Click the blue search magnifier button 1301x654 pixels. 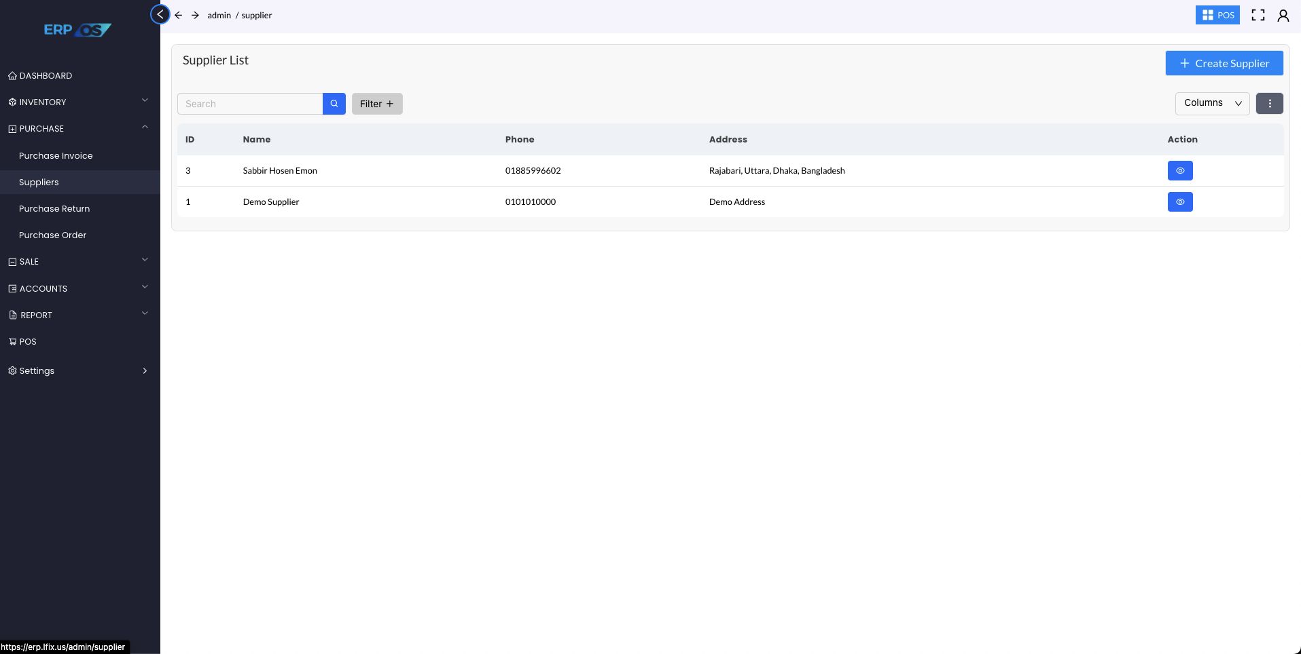(334, 104)
